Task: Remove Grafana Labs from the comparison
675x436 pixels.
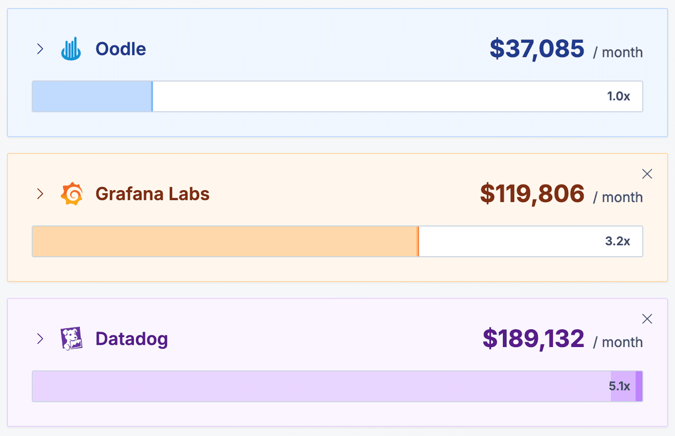Action: pos(647,174)
